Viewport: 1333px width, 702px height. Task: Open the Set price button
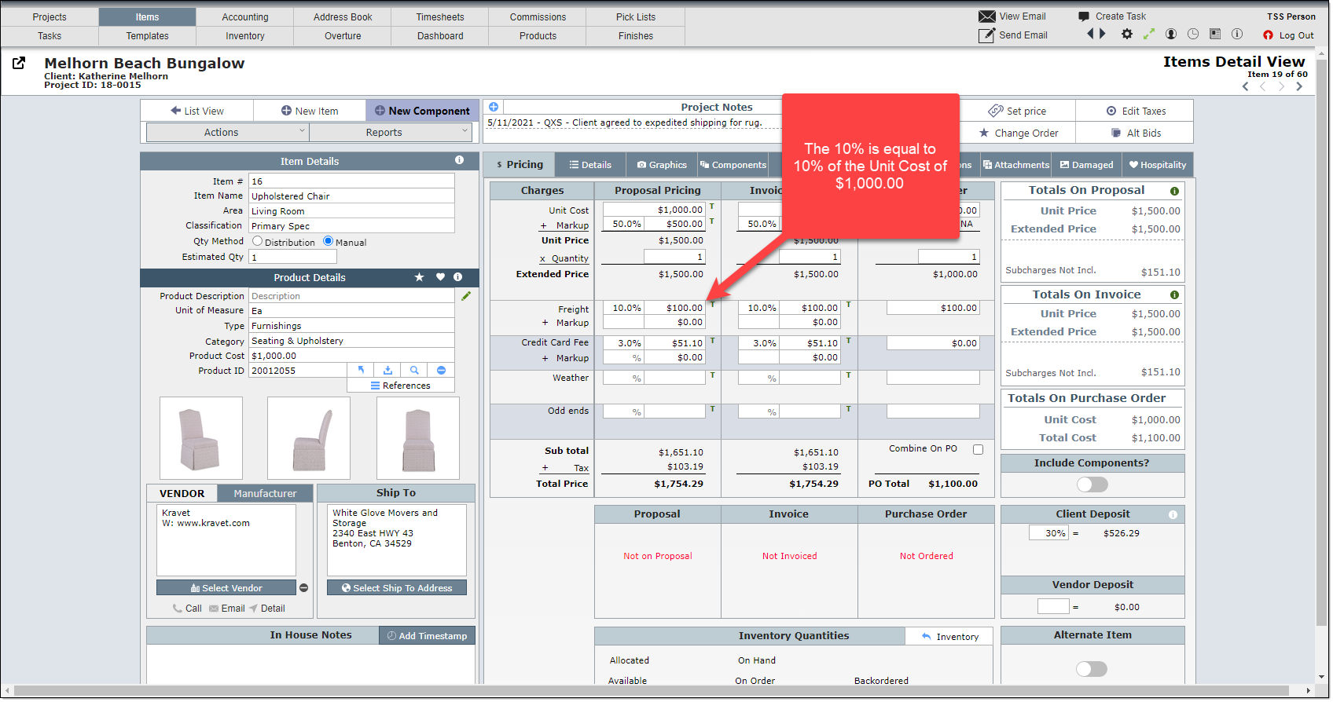(x=1019, y=111)
